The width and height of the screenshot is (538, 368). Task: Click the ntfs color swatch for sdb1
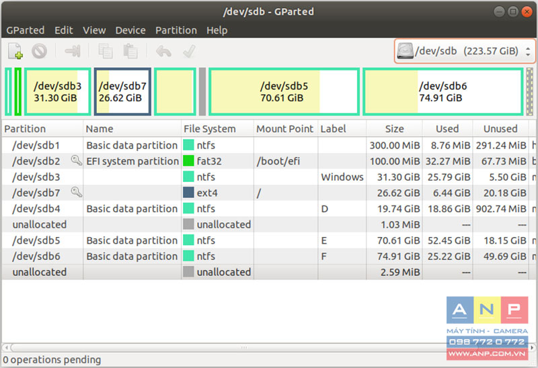coord(188,145)
